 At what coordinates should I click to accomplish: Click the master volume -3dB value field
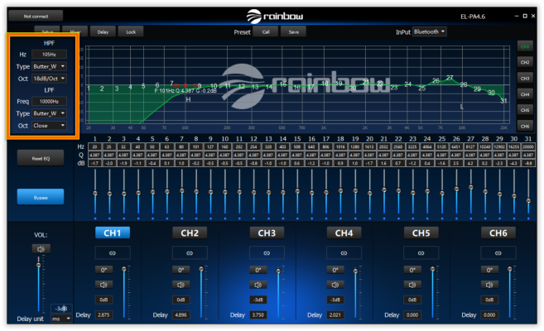[x=61, y=308]
